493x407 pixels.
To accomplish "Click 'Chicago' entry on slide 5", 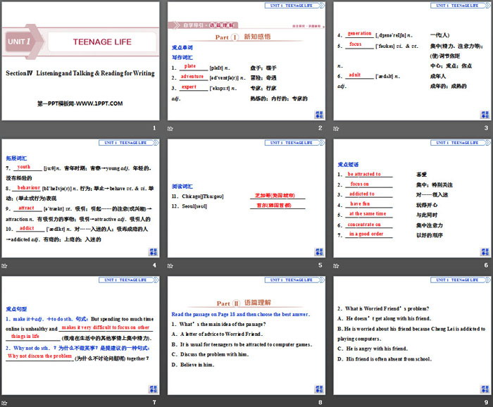I will tap(198, 196).
